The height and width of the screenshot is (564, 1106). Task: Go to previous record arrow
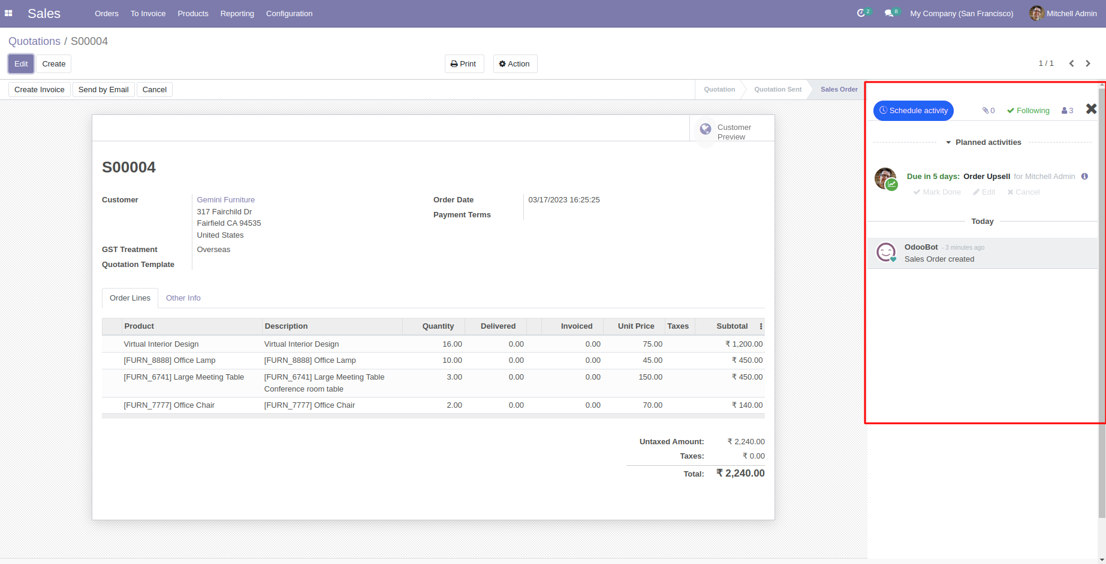[x=1071, y=63]
